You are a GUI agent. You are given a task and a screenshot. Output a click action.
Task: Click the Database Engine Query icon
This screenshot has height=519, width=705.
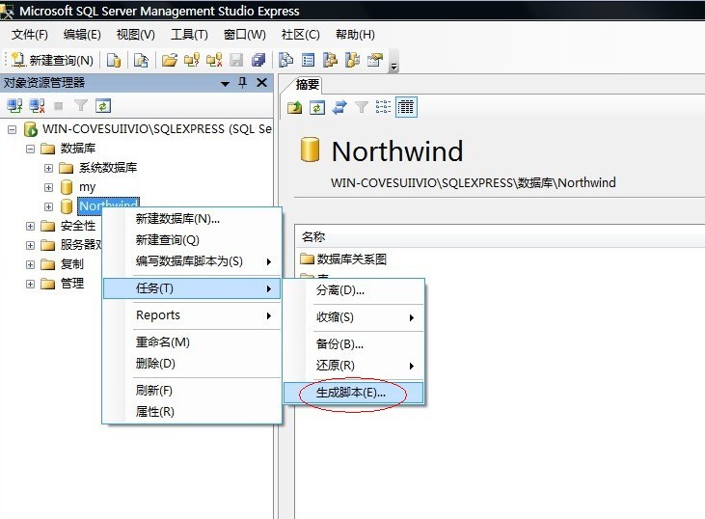tap(114, 60)
